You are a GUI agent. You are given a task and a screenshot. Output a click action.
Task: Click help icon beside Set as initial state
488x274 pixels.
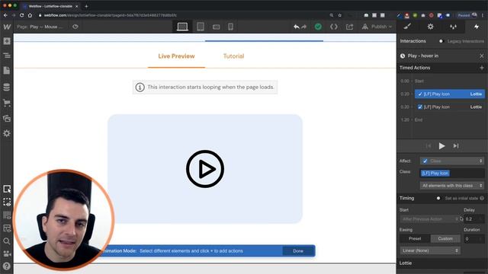[482, 198]
